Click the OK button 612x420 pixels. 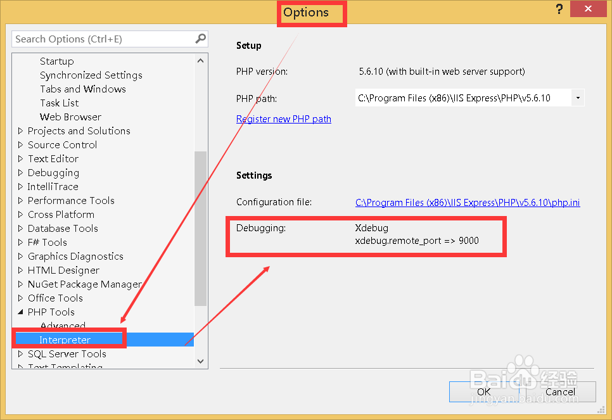tap(484, 391)
